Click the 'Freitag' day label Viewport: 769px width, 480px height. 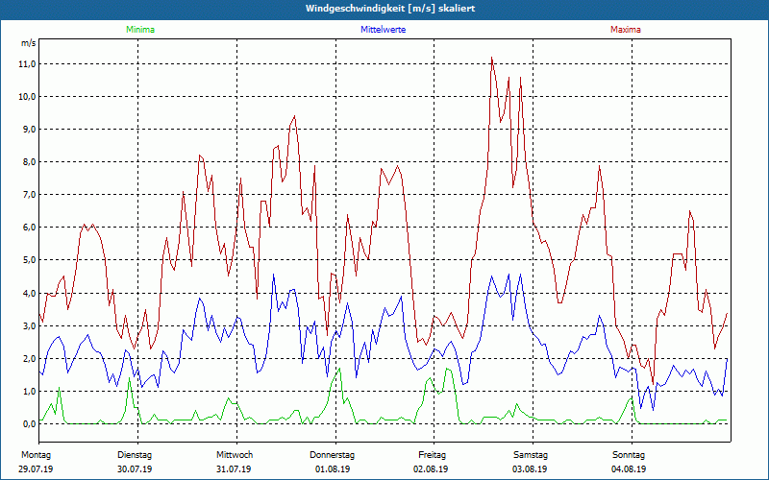point(432,455)
